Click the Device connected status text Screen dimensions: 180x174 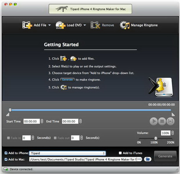tap(22, 169)
